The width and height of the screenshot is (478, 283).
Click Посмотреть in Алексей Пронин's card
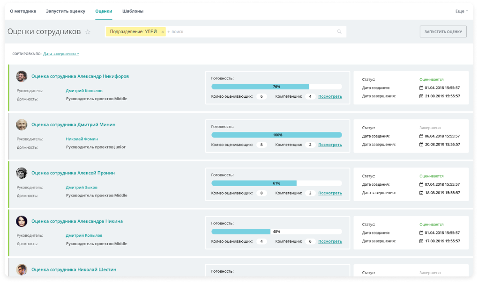point(330,193)
